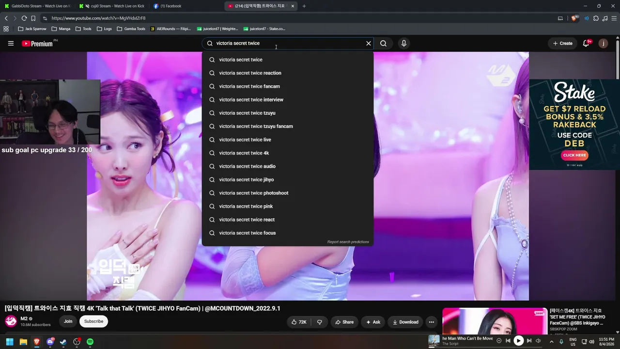This screenshot has height=349, width=620.
Task: Select suggestion 'victoria secret twice reaction'
Action: click(288, 73)
